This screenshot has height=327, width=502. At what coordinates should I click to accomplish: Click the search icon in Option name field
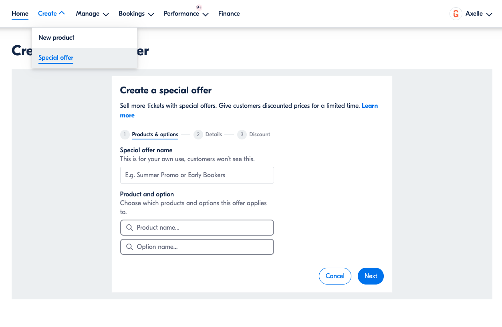[x=129, y=247]
